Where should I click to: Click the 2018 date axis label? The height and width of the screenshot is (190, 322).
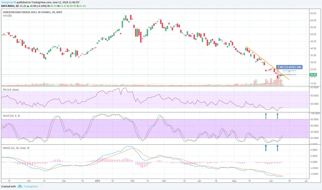point(97,181)
